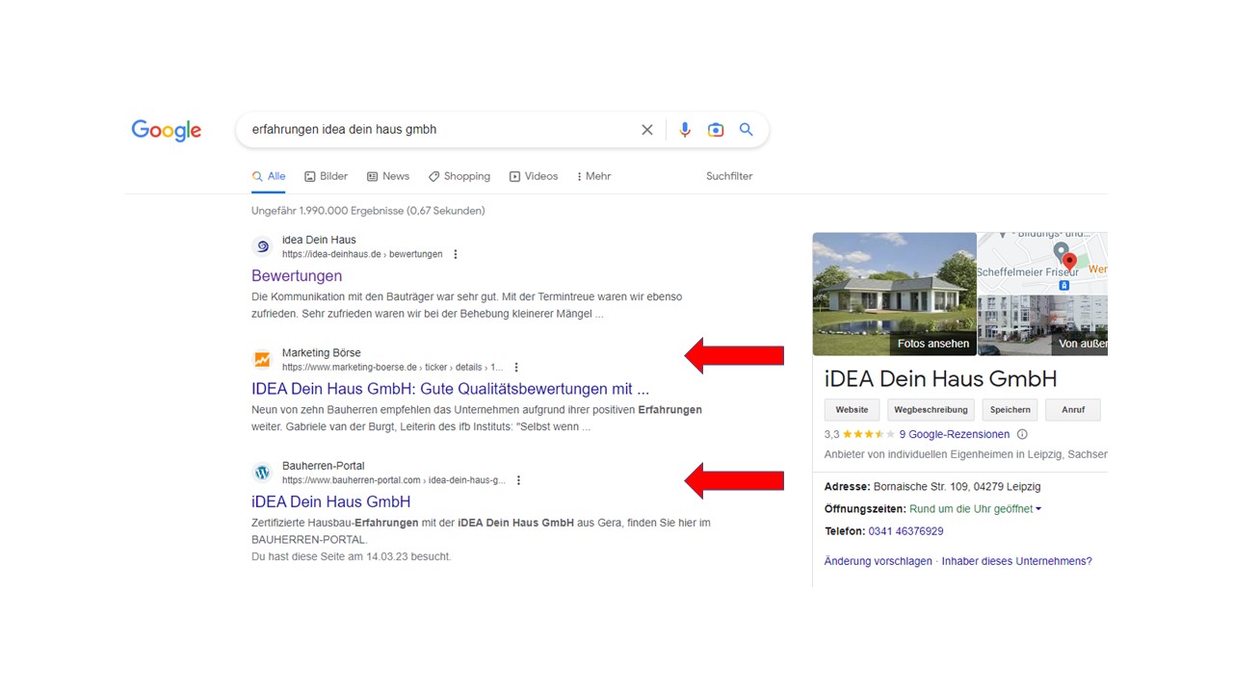This screenshot has height=693, width=1233.
Task: Clear the search box with the X icon
Action: (x=647, y=130)
